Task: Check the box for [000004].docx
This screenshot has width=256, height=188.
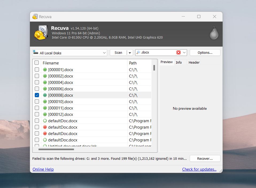Action: pos(37,82)
